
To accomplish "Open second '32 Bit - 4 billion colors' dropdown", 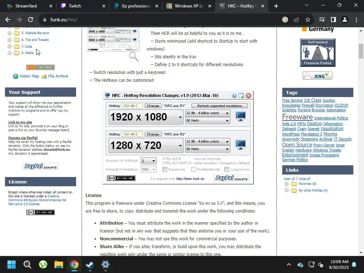I will pyautogui.click(x=208, y=141).
